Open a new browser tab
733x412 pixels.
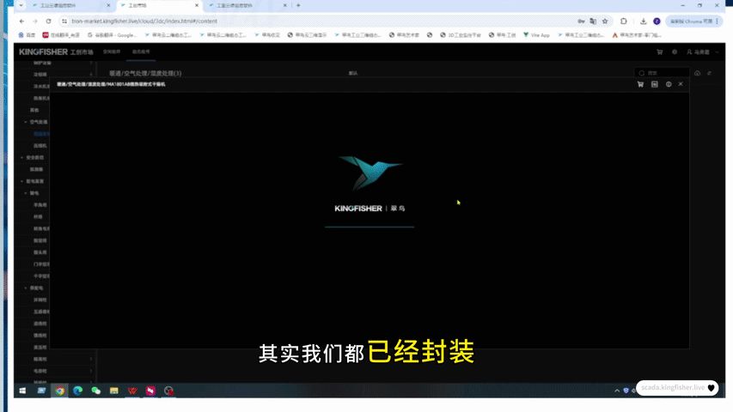tap(298, 5)
